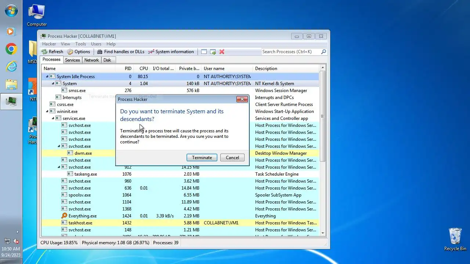Click the Interrupts process icon
This screenshot has height=264, width=470.
click(x=58, y=98)
